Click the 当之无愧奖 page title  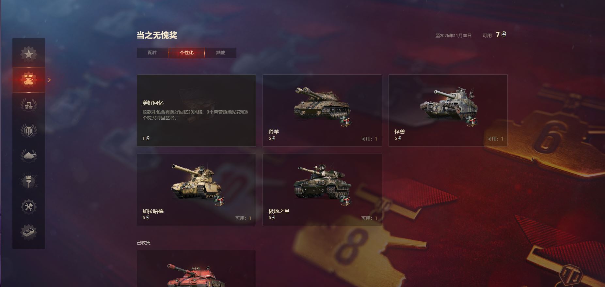[x=157, y=35]
